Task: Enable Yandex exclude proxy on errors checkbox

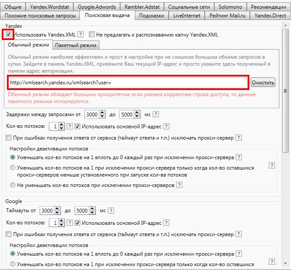Action: [x=8, y=138]
